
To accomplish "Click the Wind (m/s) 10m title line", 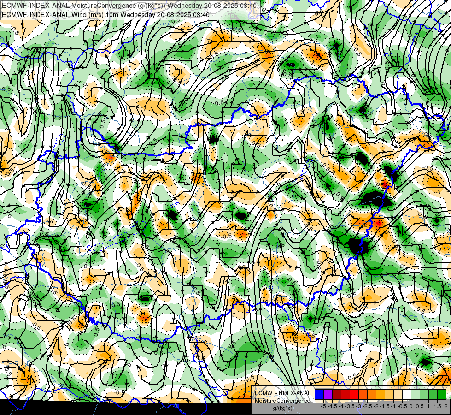I will point(105,14).
